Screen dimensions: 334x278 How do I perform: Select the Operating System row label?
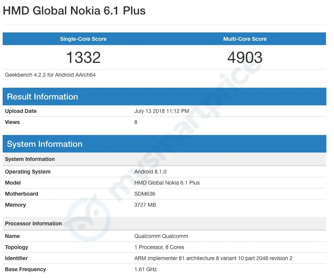[27, 172]
